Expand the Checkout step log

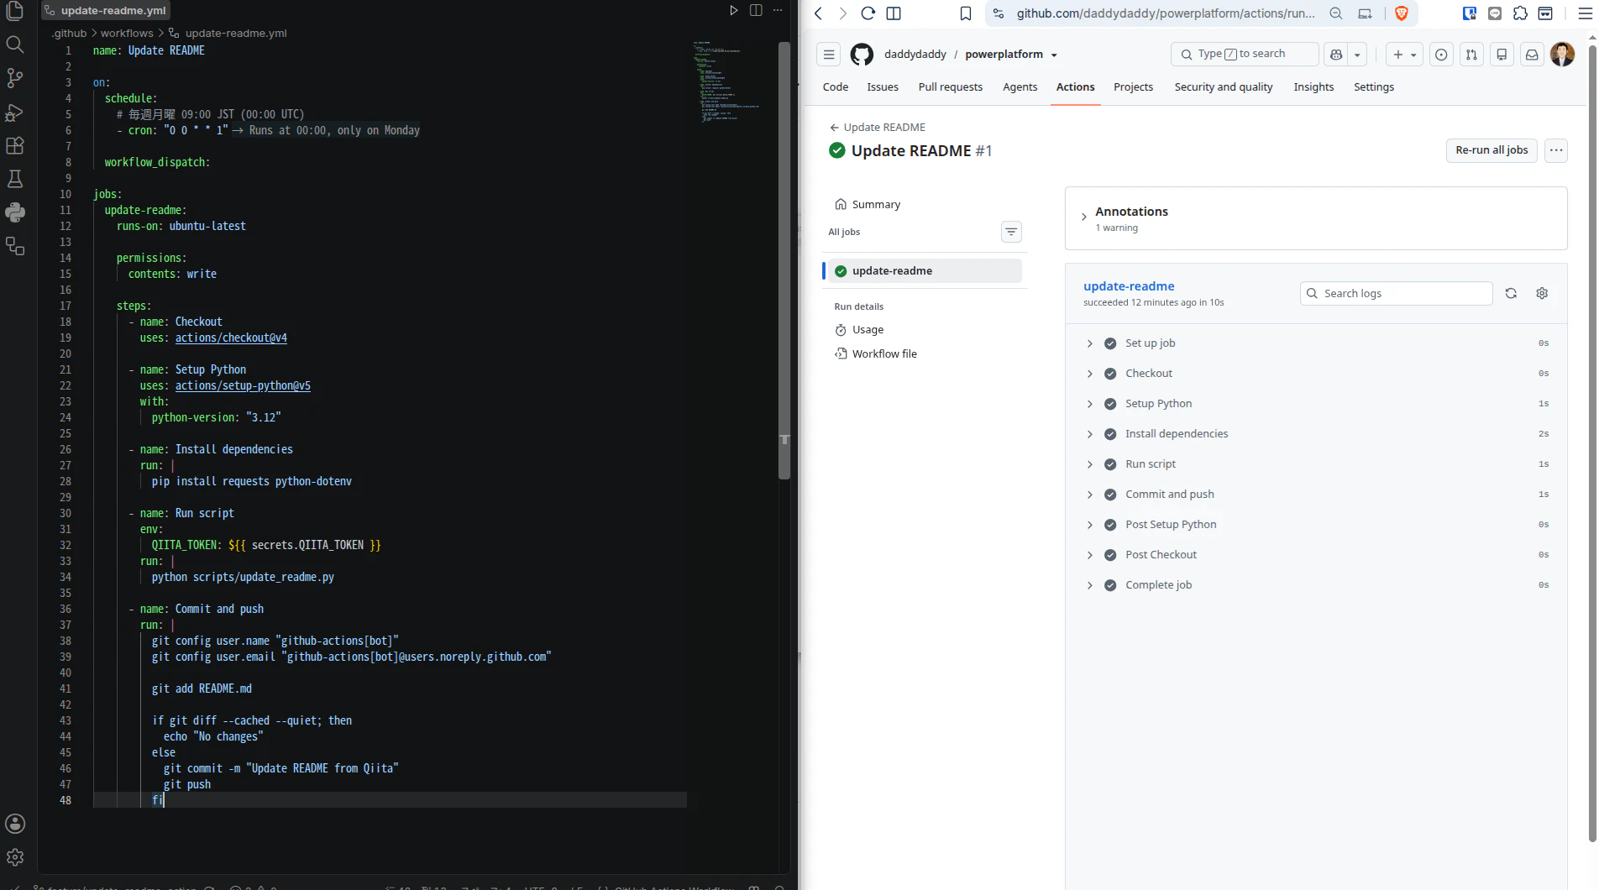1090,374
